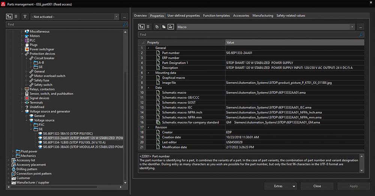
Task: Switch left panel to list view
Action: 16,16
